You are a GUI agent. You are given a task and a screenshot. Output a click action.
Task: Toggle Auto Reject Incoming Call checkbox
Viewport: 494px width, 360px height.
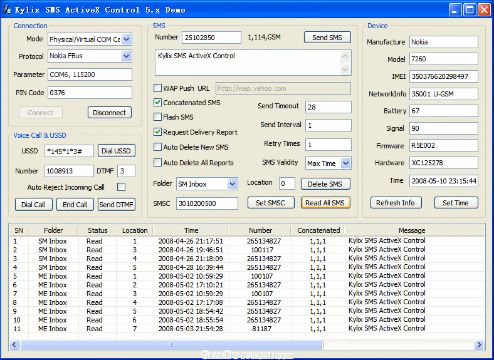(121, 187)
